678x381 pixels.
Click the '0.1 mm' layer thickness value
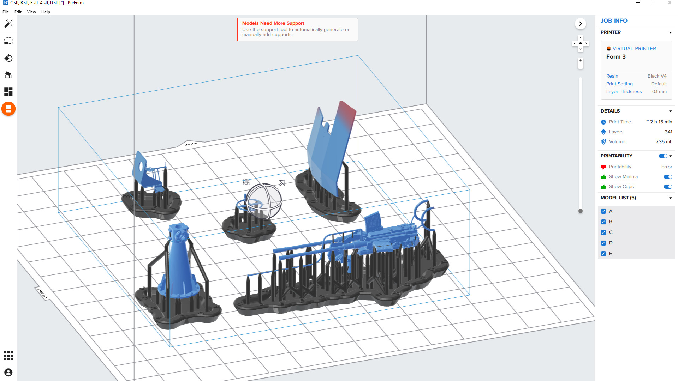[x=659, y=92]
